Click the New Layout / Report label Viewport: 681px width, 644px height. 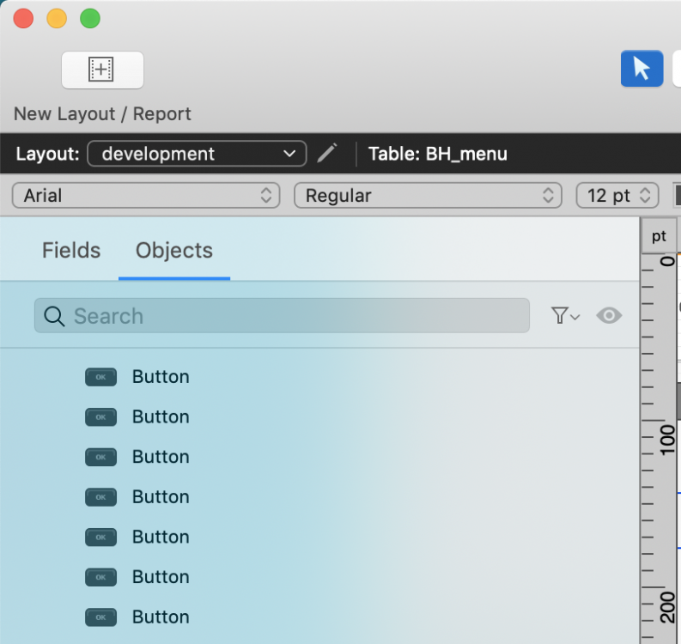click(102, 114)
